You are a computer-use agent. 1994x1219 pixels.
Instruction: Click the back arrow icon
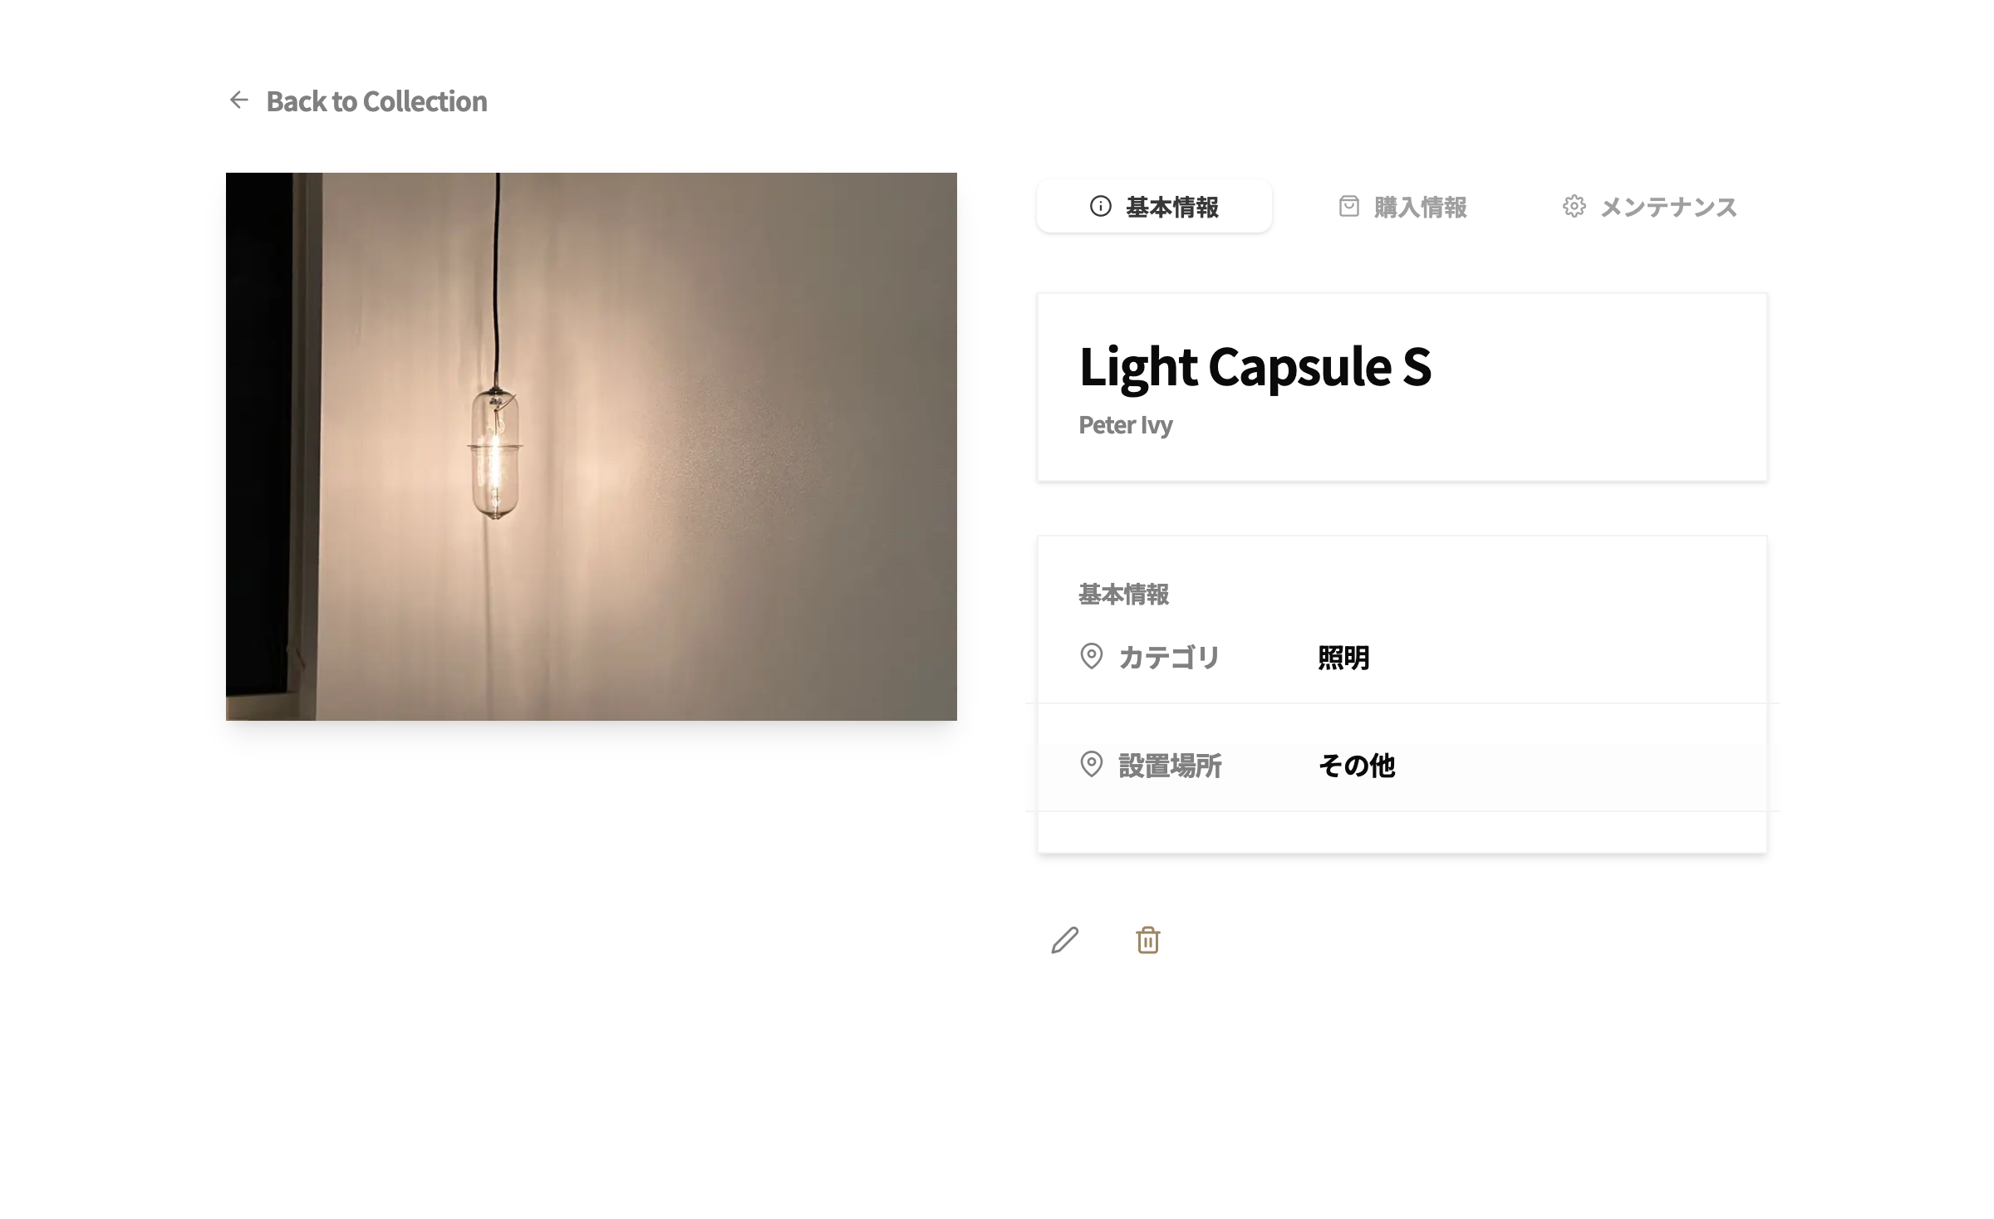239,100
